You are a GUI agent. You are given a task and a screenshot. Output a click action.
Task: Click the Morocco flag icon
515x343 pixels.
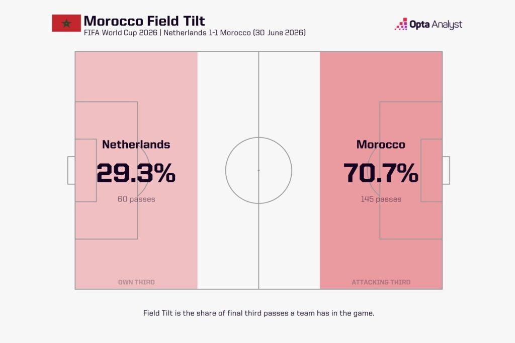pos(66,23)
